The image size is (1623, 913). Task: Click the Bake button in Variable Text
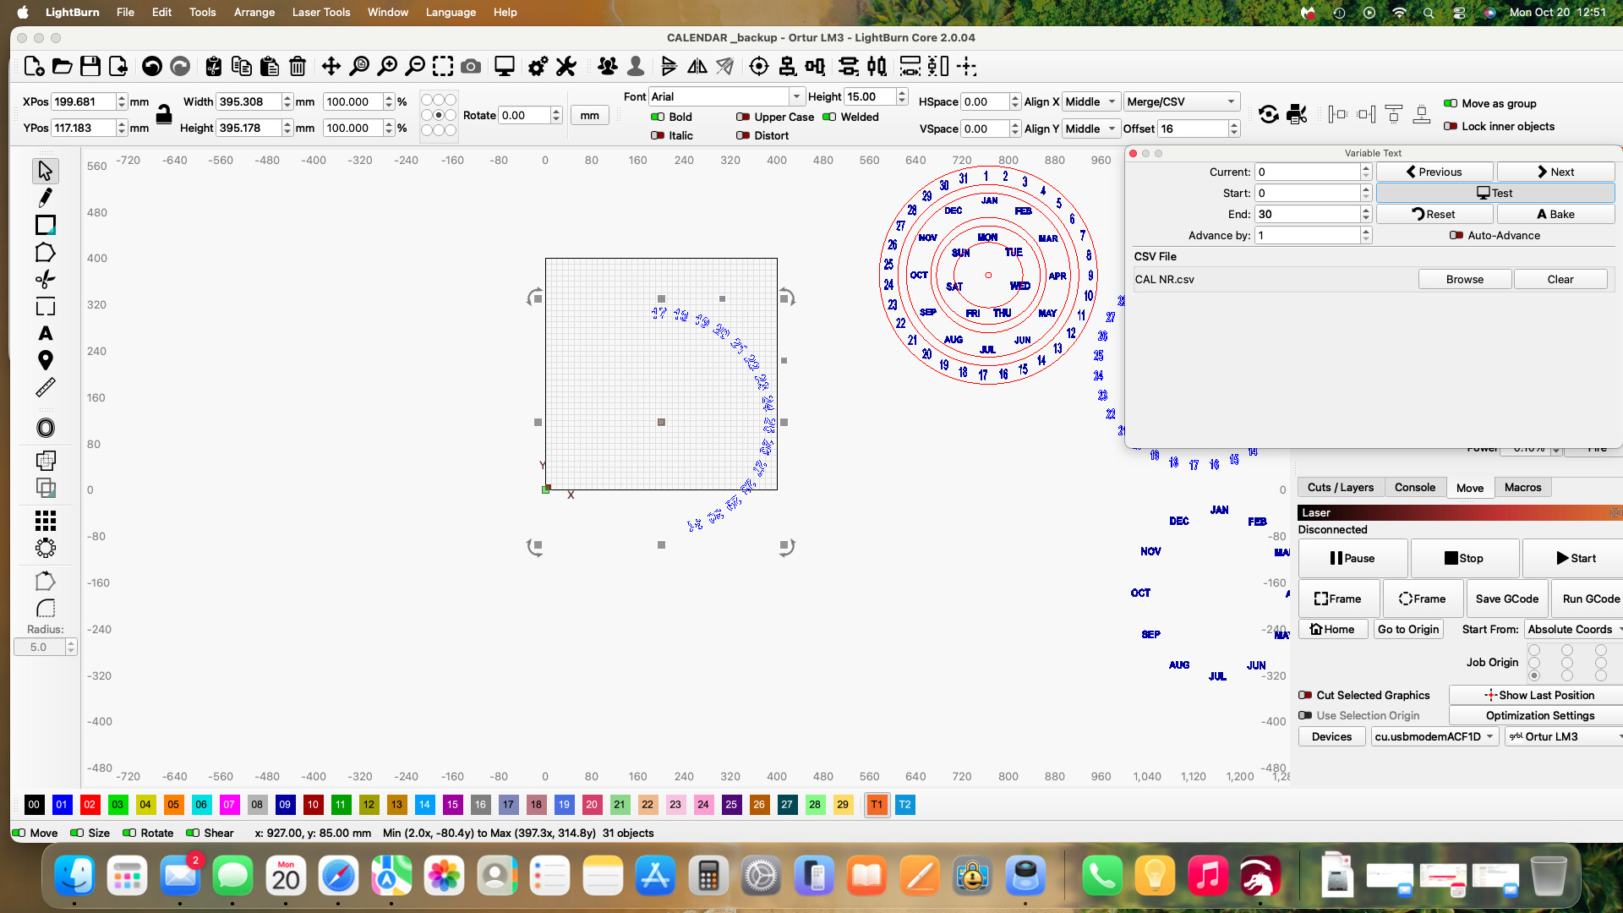tap(1555, 214)
